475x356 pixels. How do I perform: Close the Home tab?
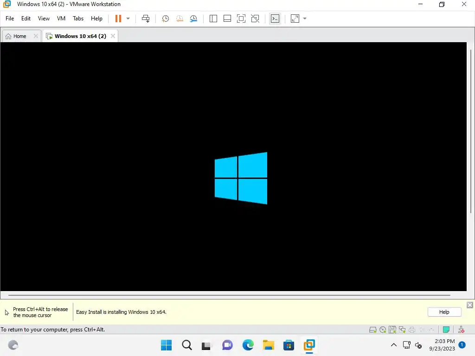pos(36,36)
